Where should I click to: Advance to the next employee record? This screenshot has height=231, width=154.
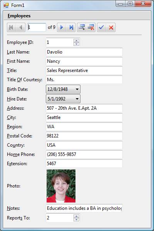62,27
